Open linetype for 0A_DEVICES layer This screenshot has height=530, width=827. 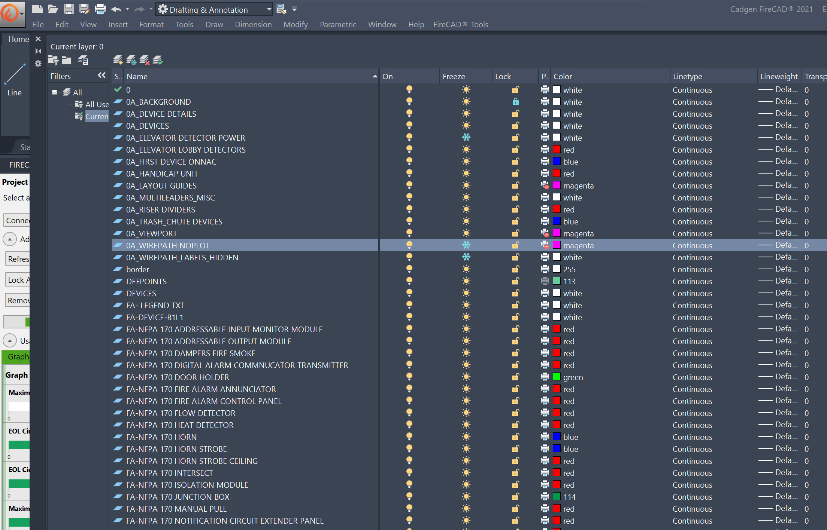692,126
